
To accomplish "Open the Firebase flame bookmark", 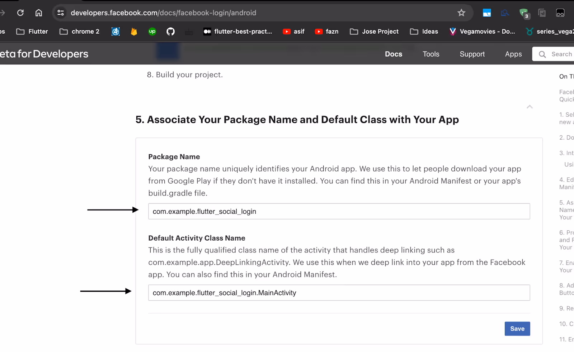I will pyautogui.click(x=134, y=32).
